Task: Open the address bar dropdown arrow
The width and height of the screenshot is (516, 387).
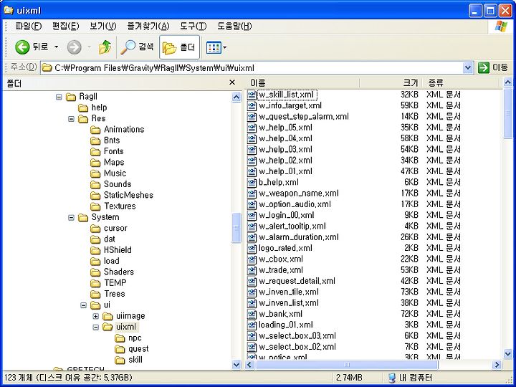Action: 467,68
